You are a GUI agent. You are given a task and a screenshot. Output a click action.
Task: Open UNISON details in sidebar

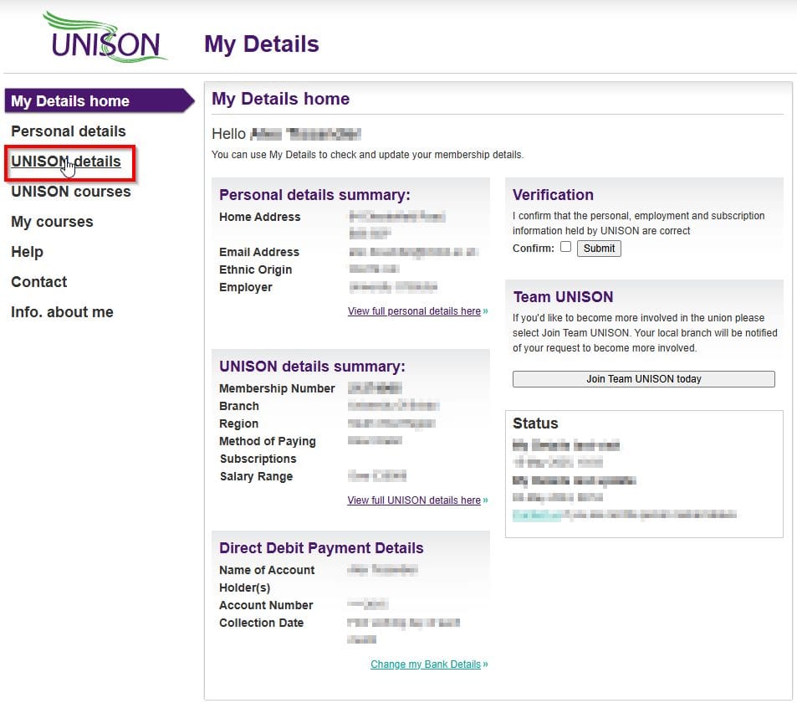[66, 162]
